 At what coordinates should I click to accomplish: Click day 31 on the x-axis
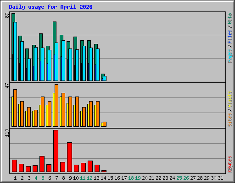tap(220, 178)
